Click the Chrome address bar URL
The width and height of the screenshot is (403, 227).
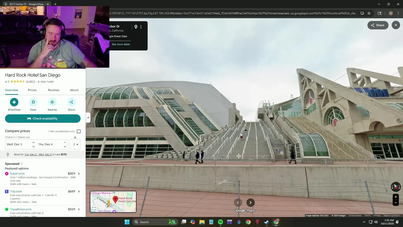234,13
